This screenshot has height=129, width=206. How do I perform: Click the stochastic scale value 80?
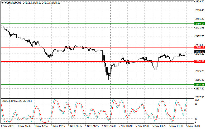(x=196, y=104)
